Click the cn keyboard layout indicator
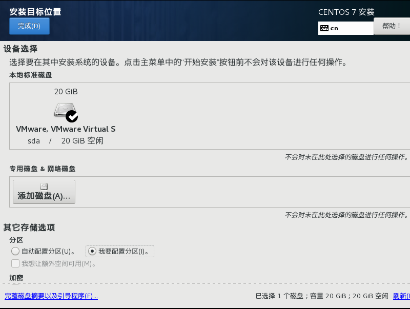Image resolution: width=410 pixels, height=309 pixels. click(345, 28)
